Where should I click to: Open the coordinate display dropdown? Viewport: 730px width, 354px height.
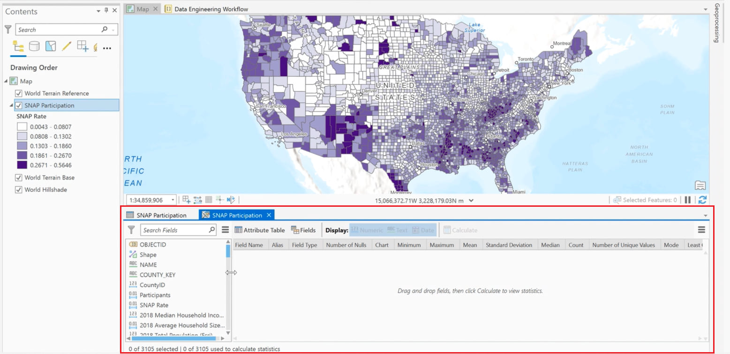pyautogui.click(x=470, y=199)
